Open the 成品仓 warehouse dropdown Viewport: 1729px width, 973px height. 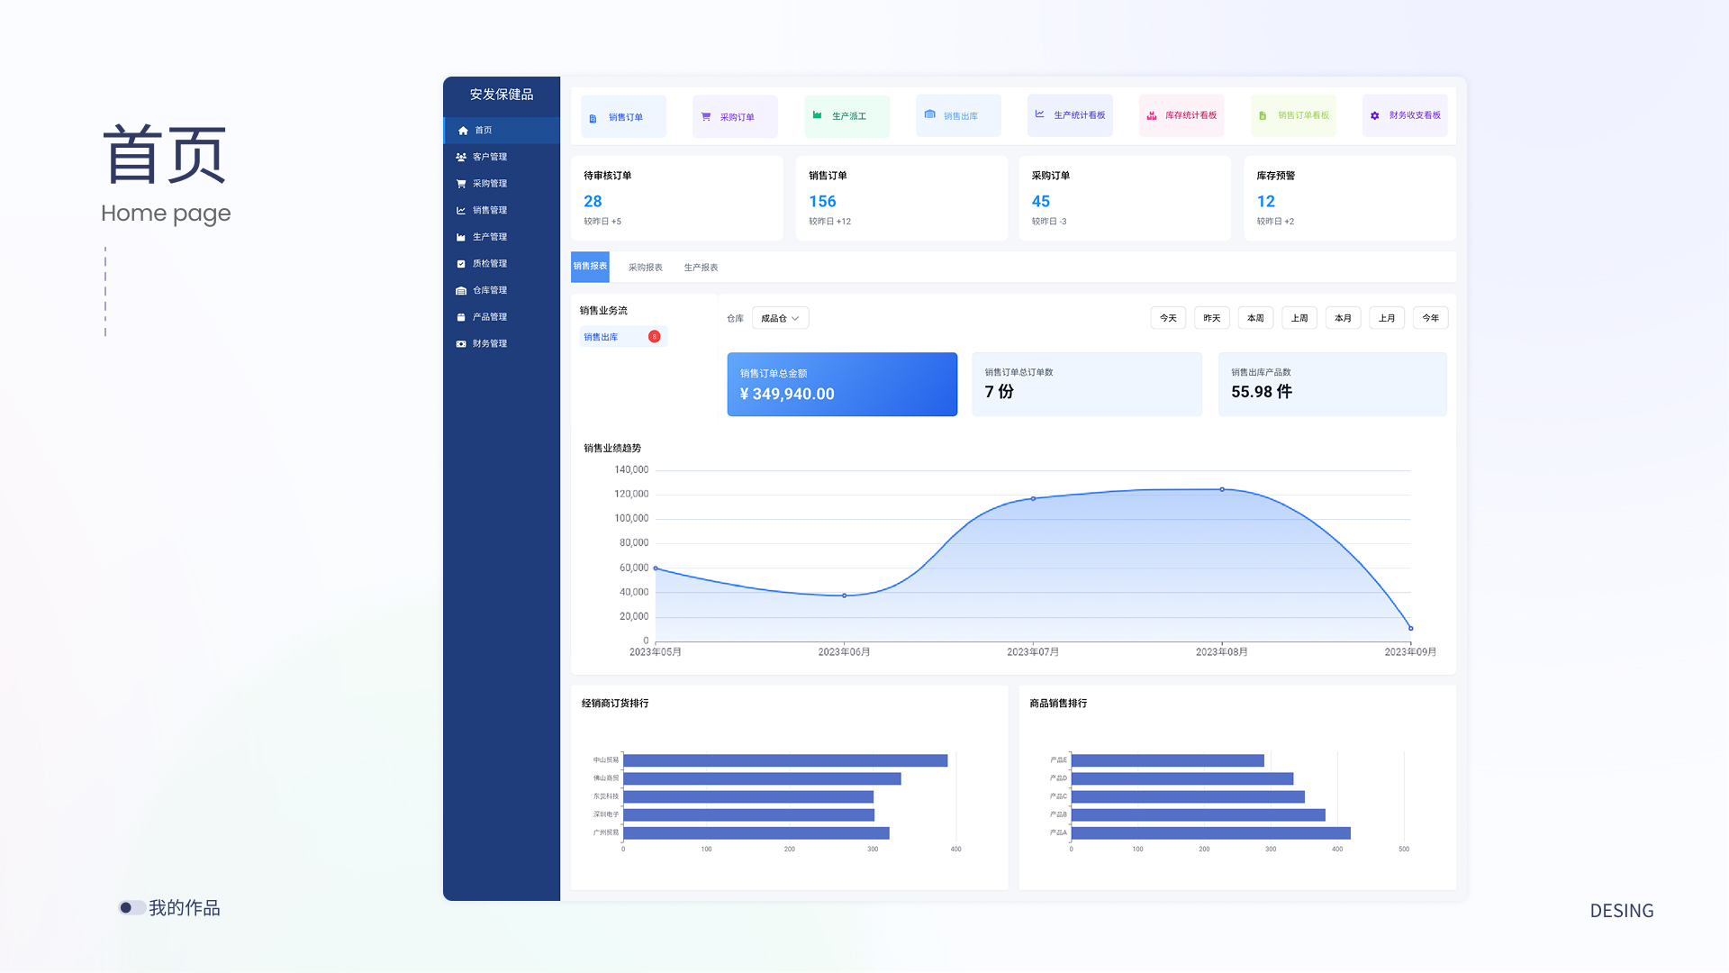coord(780,318)
